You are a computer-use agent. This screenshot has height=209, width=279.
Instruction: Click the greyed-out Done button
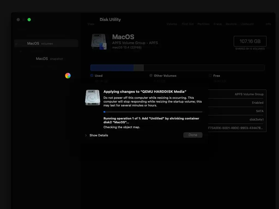coord(193,135)
